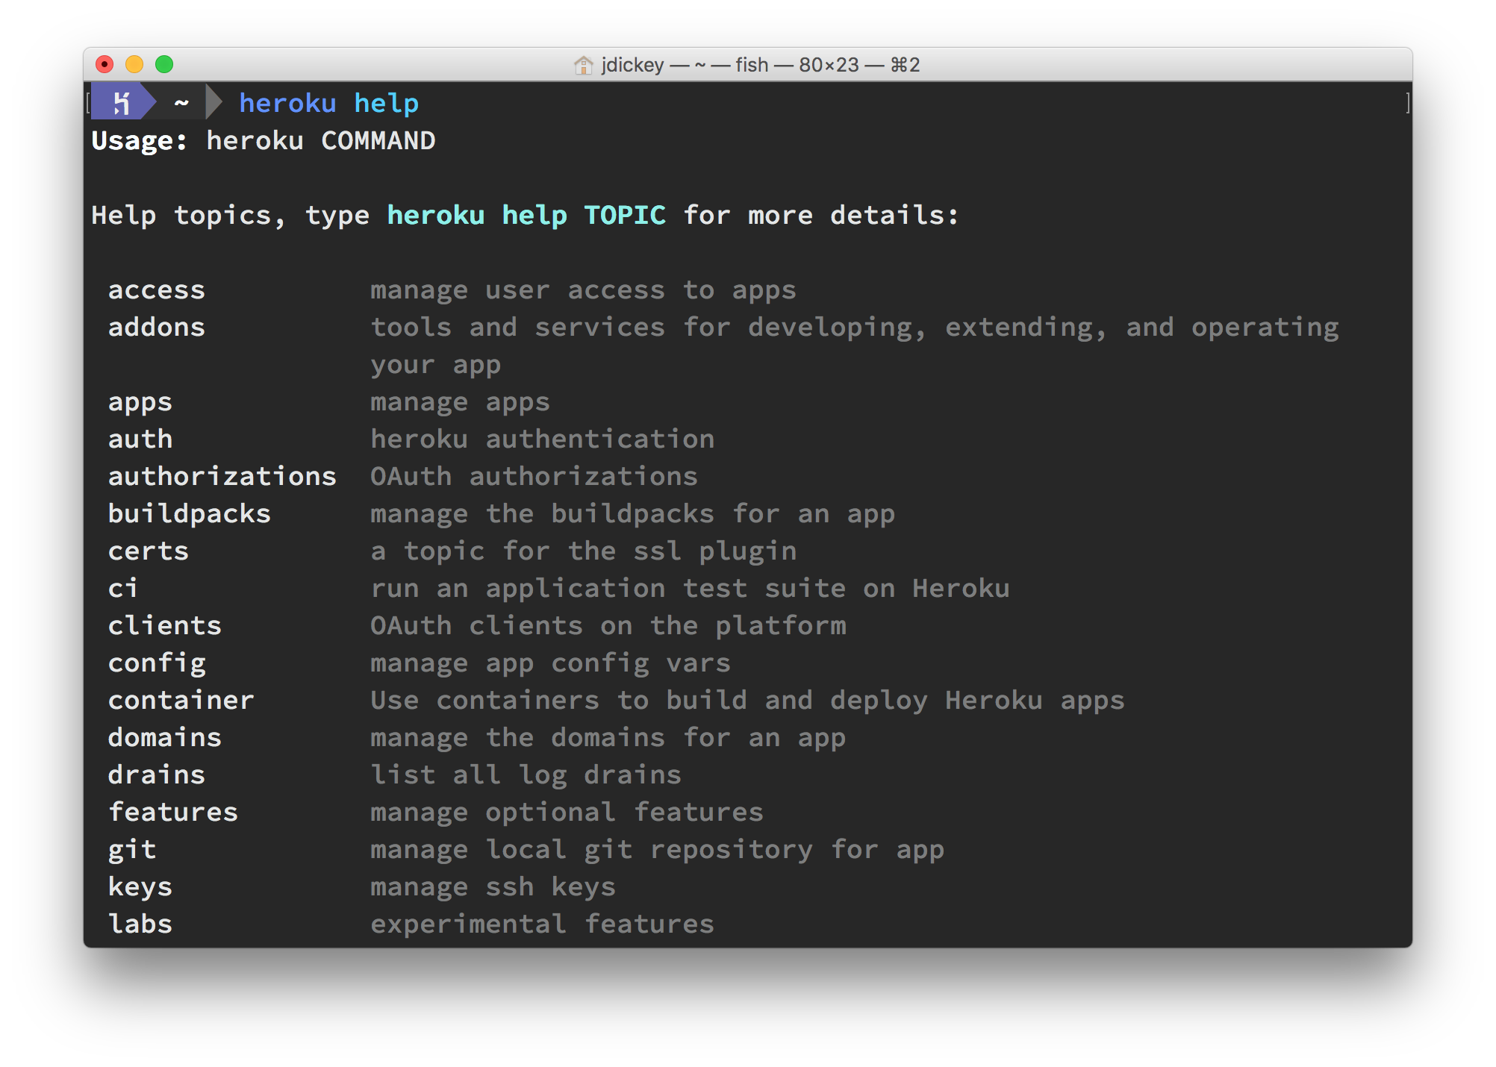Screen dimensions: 1496x1067
Task: Click the 'your app' continuation line
Action: pos(436,366)
